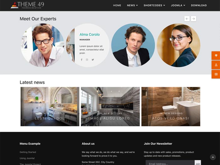This screenshot has height=165, width=220.
Task: Open the Getting Started footer link
Action: pos(28,152)
